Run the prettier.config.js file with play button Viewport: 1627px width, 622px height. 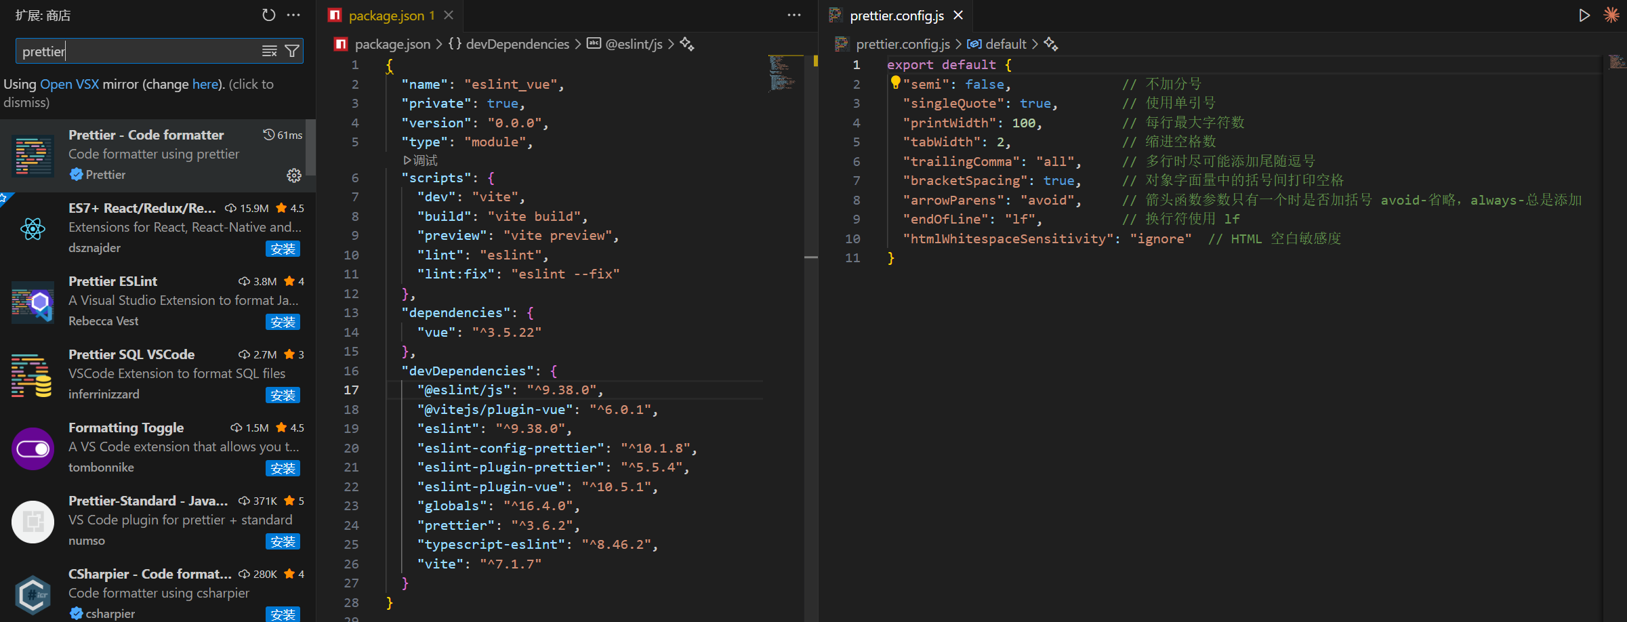(x=1584, y=15)
